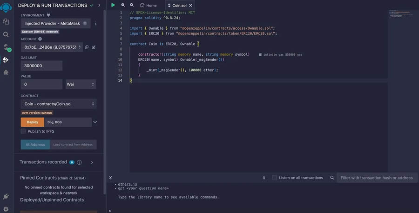Click the Value amount input field
The height and width of the screenshot is (213, 419).
[41, 84]
